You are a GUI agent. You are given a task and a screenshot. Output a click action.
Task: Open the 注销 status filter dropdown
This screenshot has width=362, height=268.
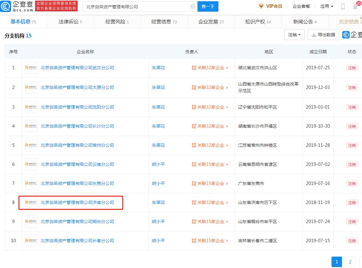coord(294,35)
